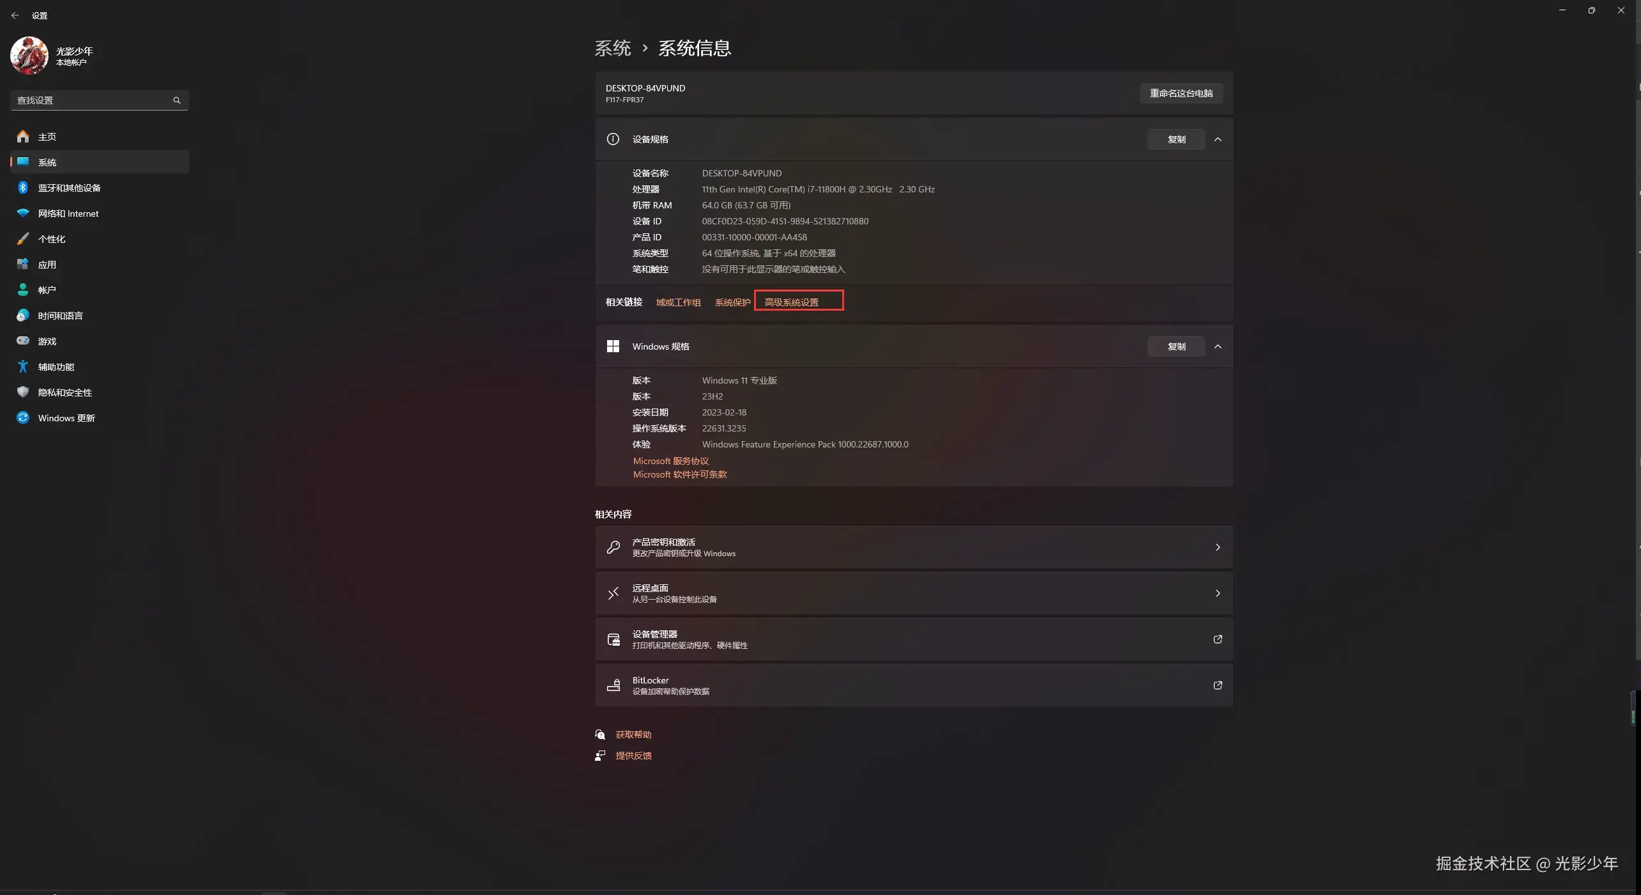This screenshot has width=1641, height=895.
Task: Select Time and language menu item
Action: pos(60,315)
